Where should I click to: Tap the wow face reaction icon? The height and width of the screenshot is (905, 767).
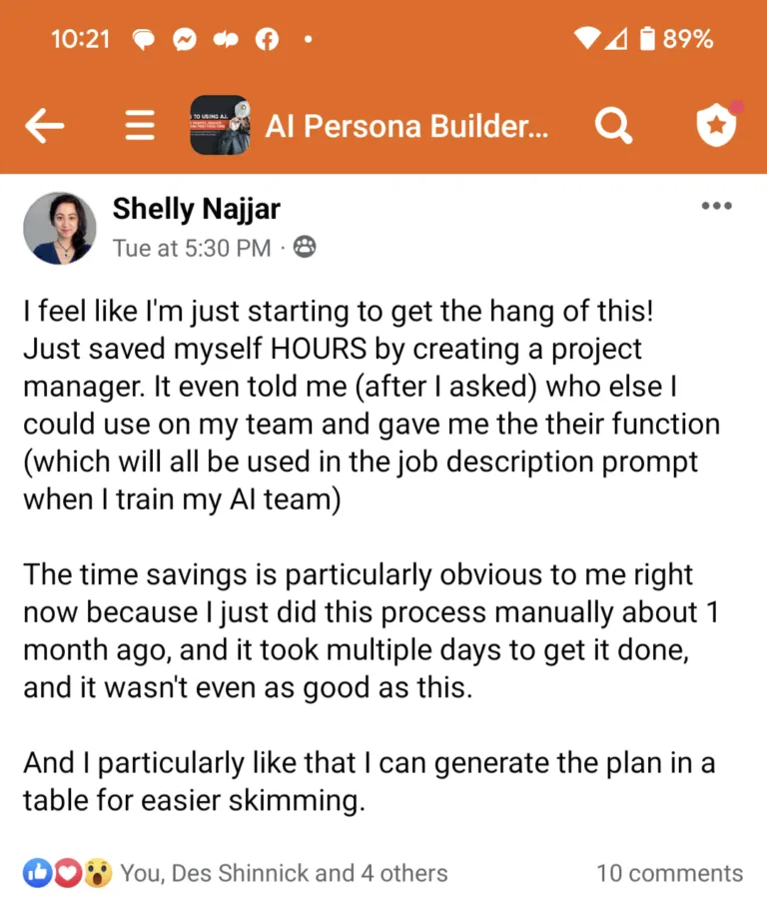point(98,873)
